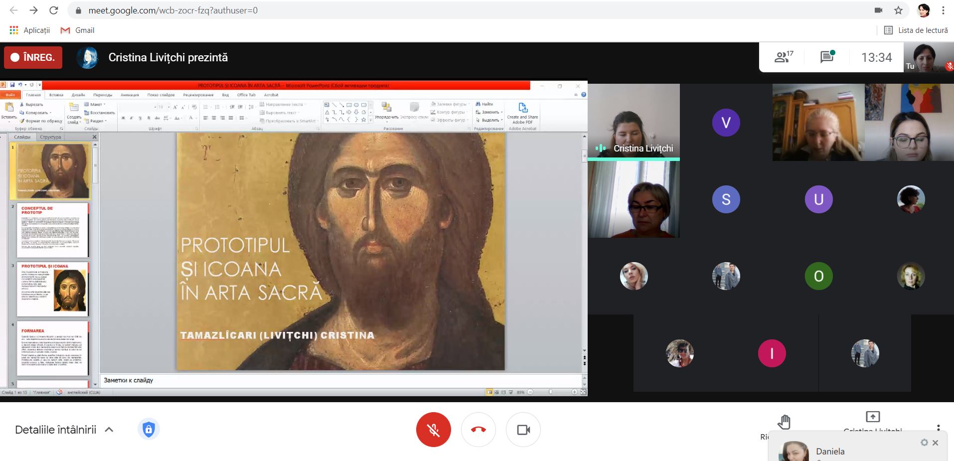Unmute the microphone with the red button
Viewport: 954px width, 461px height.
(433, 430)
